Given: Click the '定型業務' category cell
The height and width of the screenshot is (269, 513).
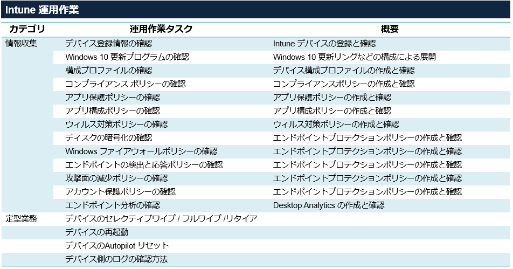Looking at the screenshot, I should (21, 219).
